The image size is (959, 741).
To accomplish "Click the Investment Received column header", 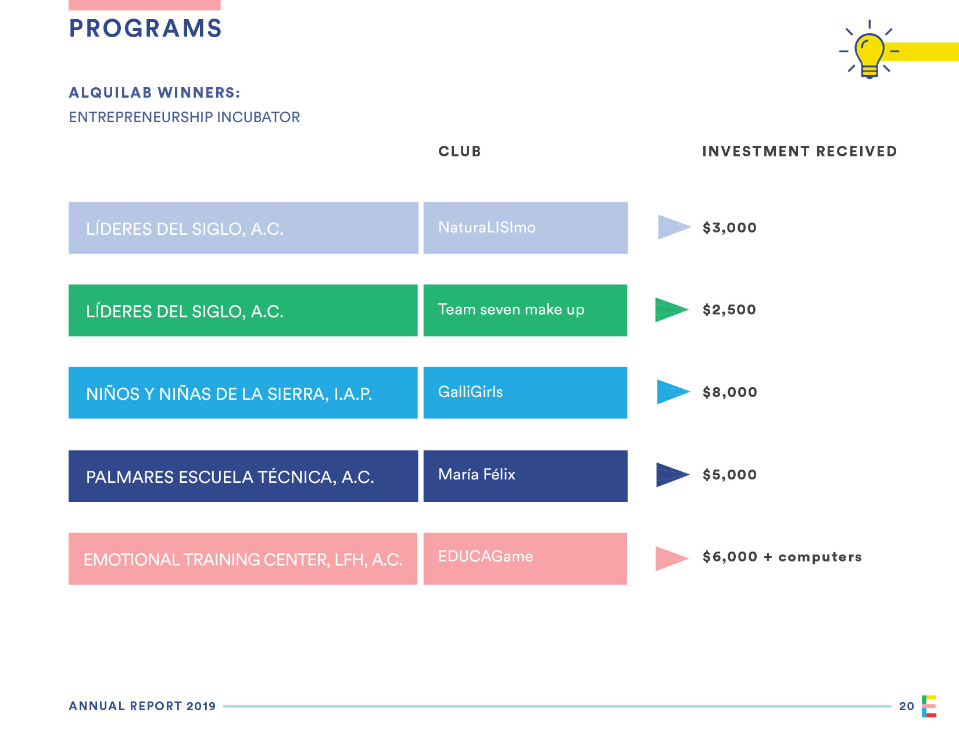I will [799, 152].
